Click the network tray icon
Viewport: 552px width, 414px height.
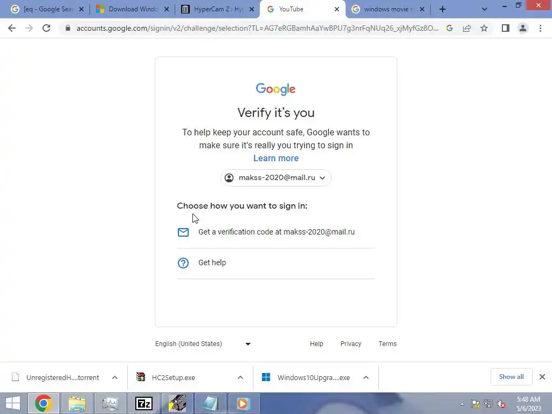[x=488, y=404]
